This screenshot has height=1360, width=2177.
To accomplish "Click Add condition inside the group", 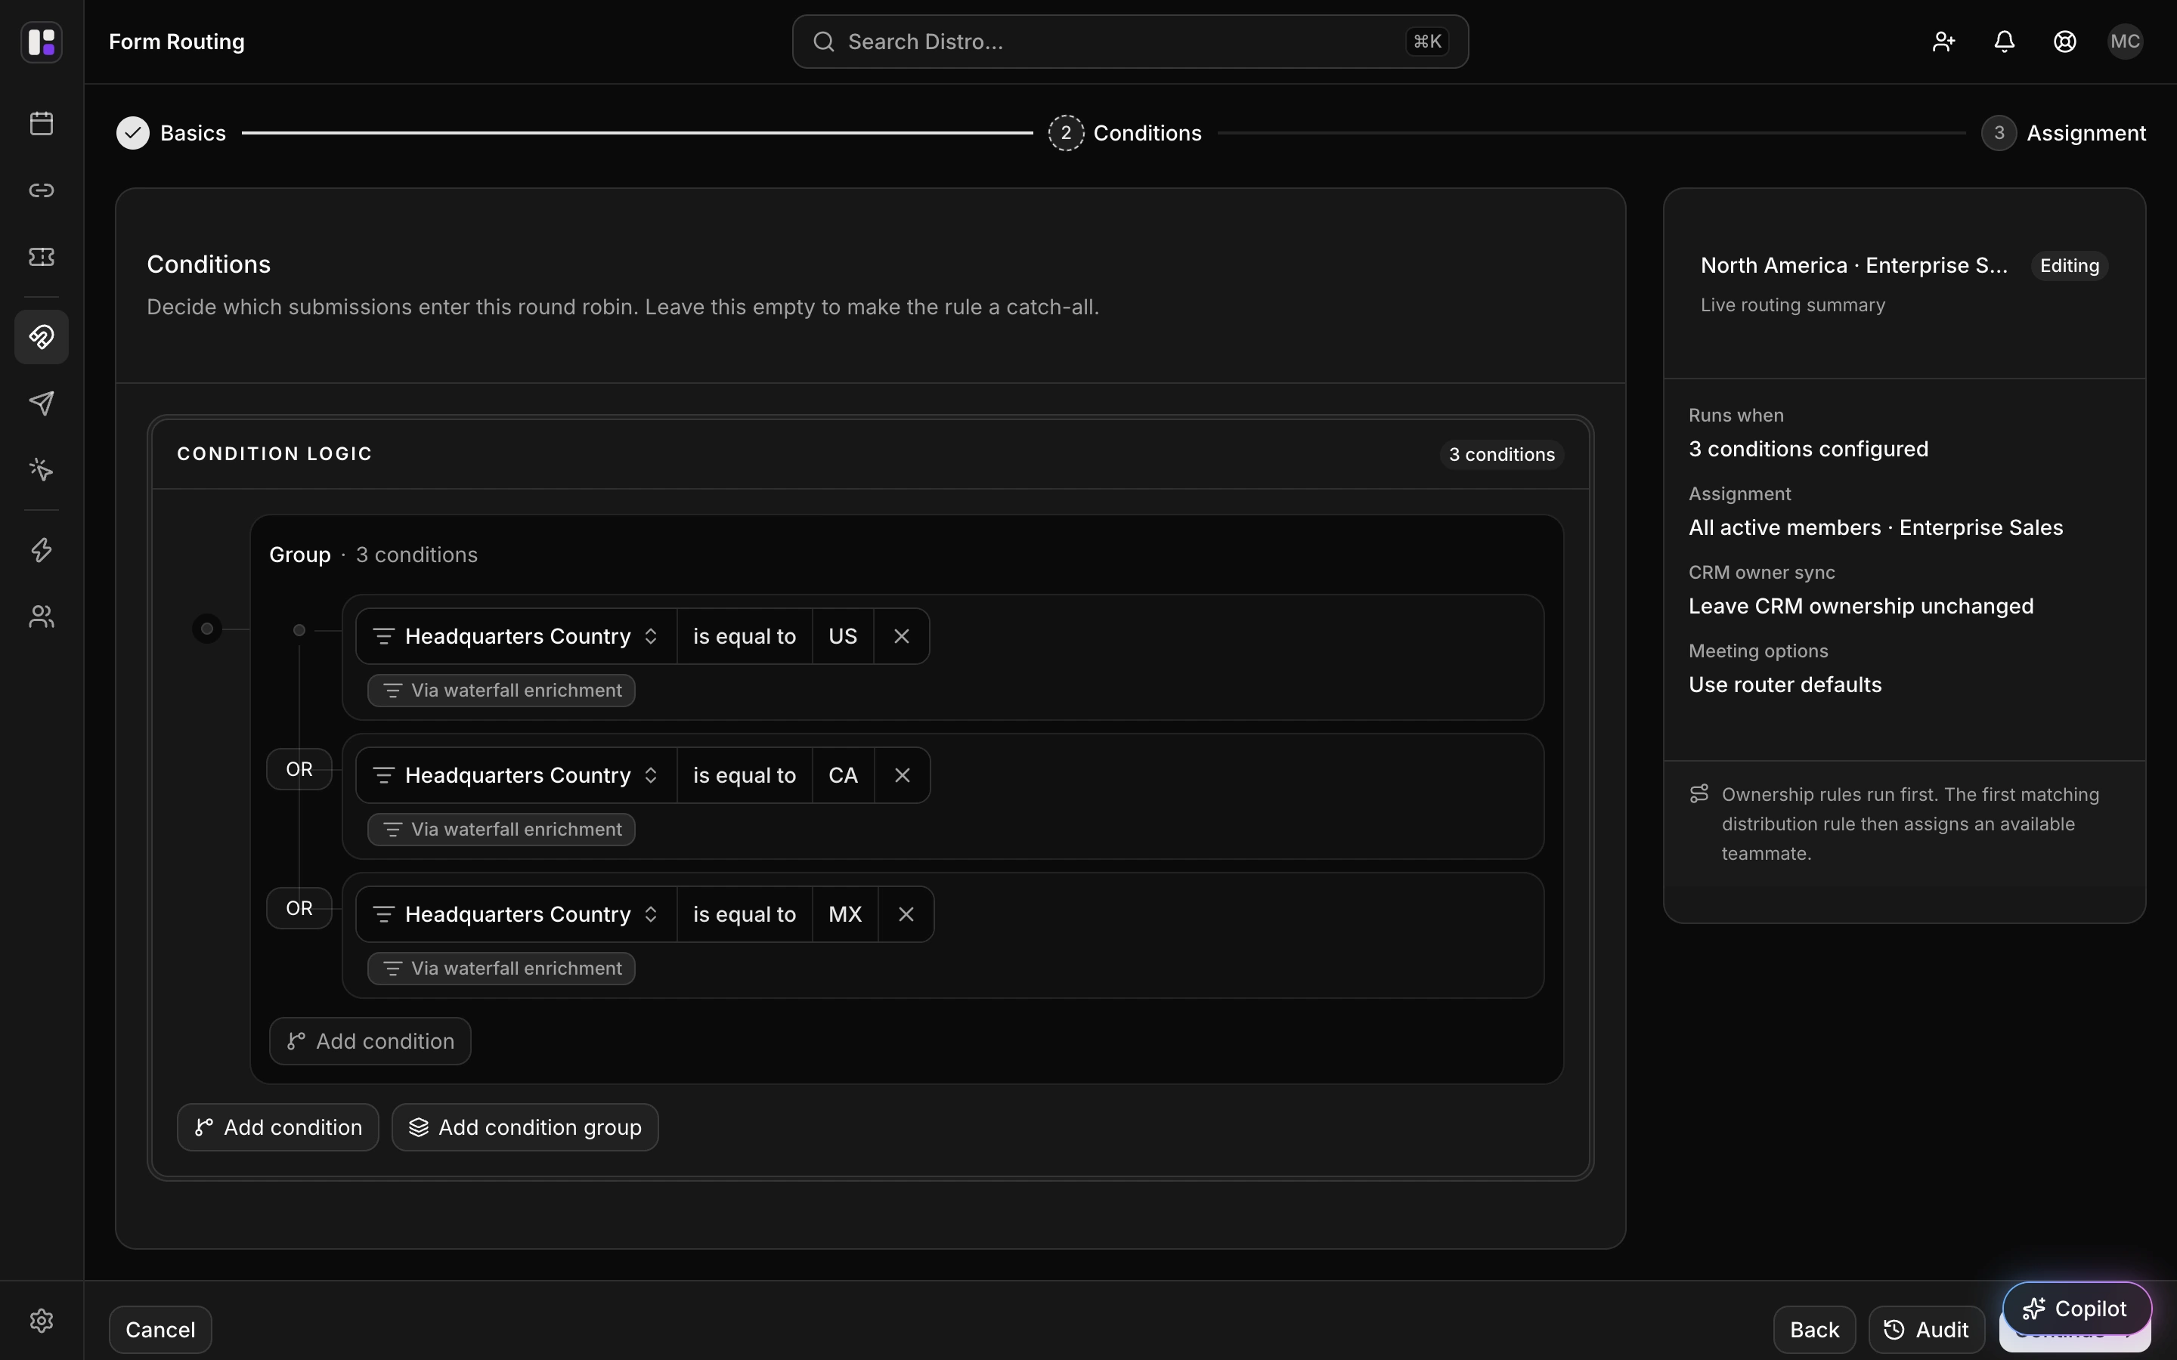I will coord(370,1040).
